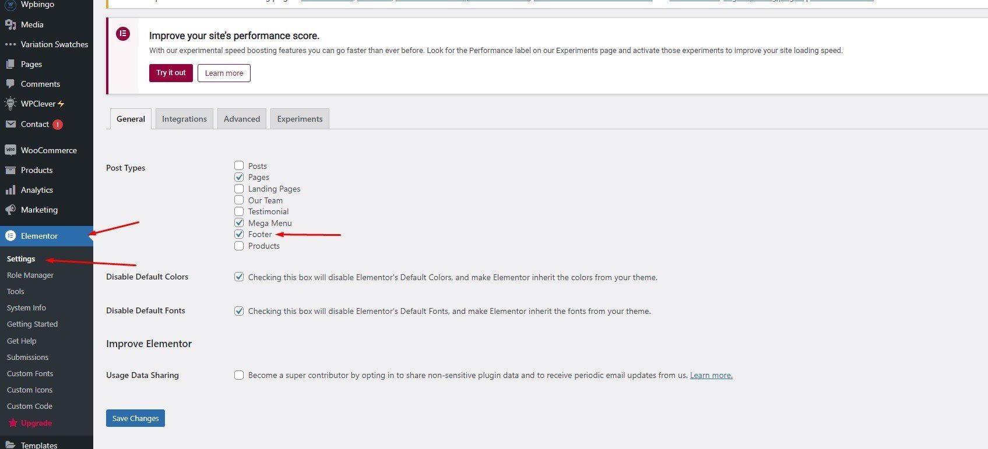Click the WPClever lightbulb icon
Image resolution: width=988 pixels, height=449 pixels.
click(x=10, y=104)
